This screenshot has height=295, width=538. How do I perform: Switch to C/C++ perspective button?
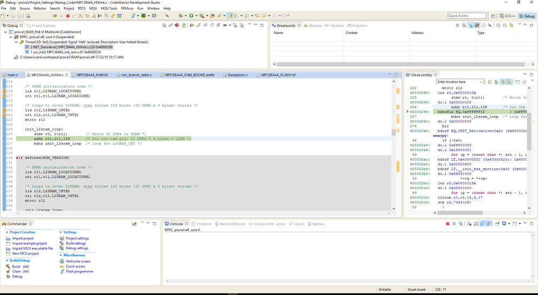(507, 16)
